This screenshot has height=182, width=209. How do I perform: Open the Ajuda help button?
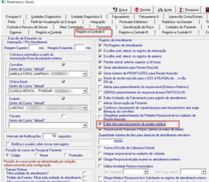coord(165,10)
